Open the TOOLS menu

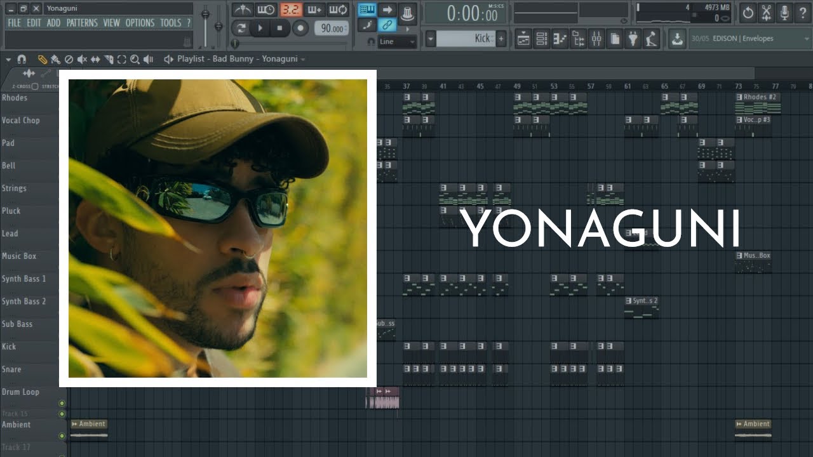click(x=170, y=23)
